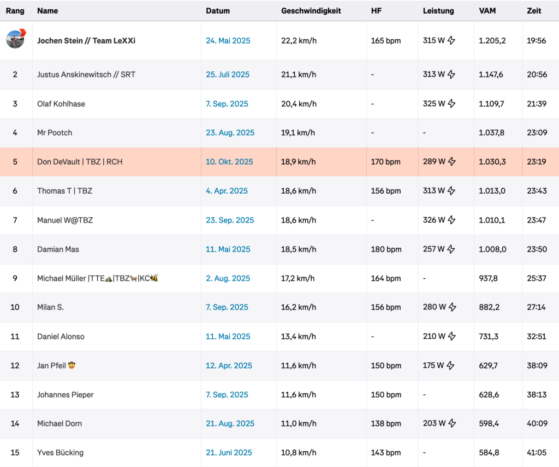Click lightning bolt icon next to 203 W
Viewport: 559px width, 467px height.
(x=451, y=423)
